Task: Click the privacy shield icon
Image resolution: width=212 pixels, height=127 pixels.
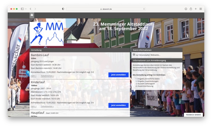Action: click(x=63, y=9)
